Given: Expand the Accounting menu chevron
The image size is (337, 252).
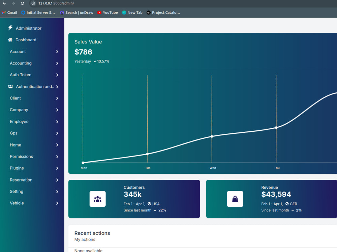Looking at the screenshot, I should point(57,63).
